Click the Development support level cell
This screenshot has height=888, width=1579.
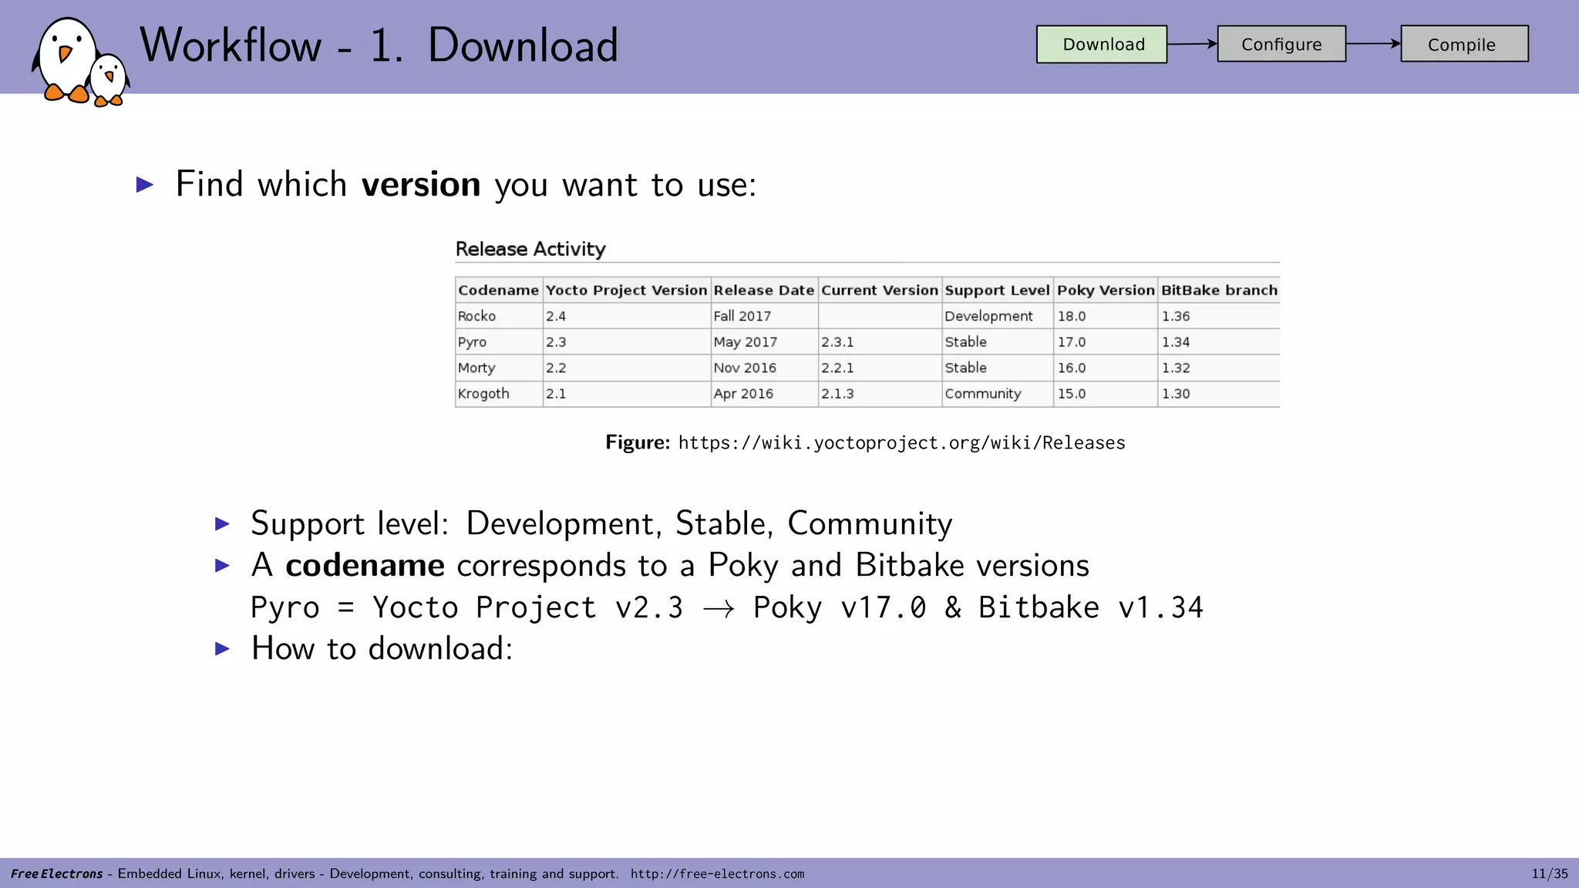click(998, 316)
